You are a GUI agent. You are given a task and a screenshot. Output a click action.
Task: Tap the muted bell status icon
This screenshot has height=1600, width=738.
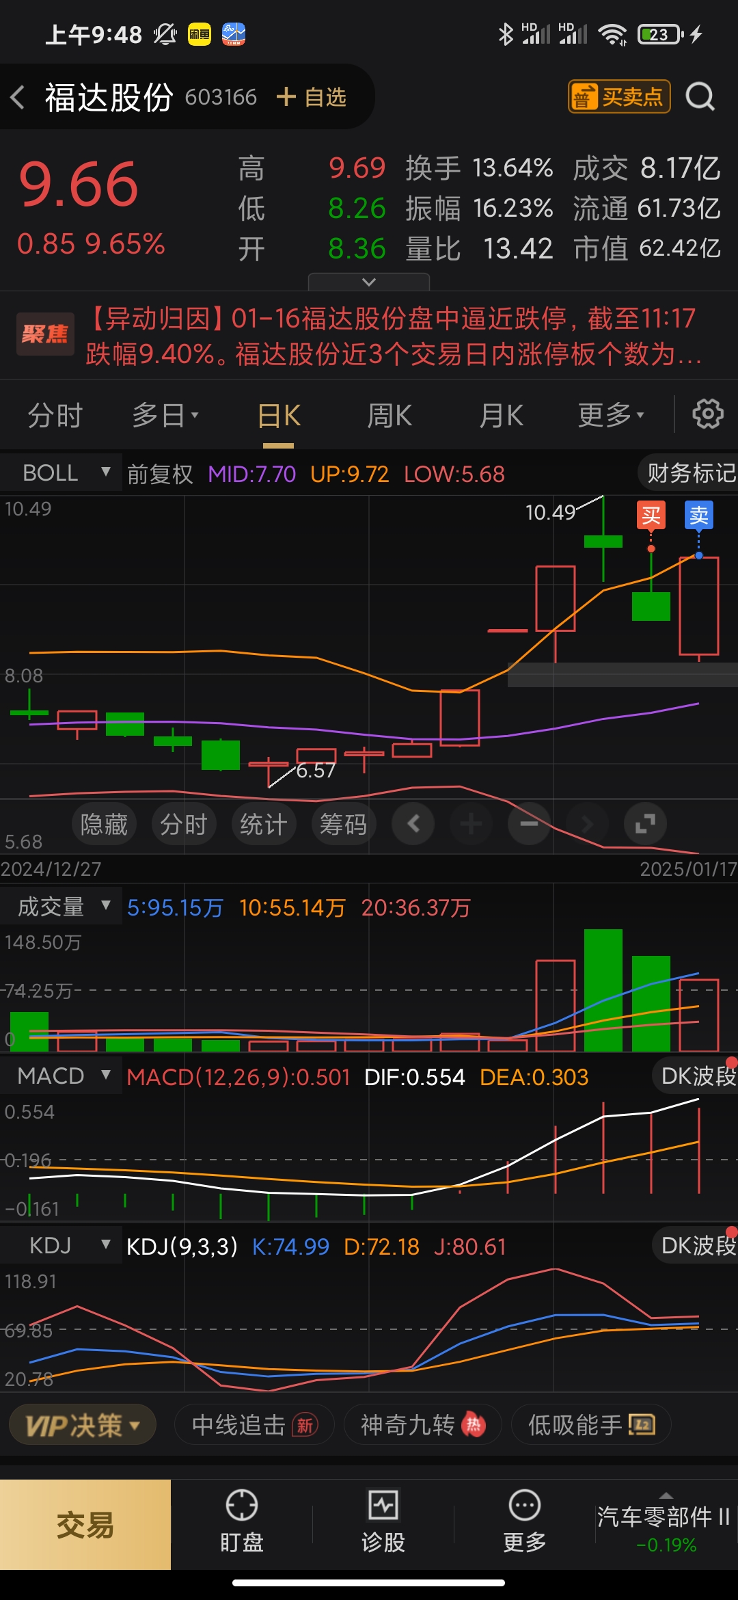pos(165,34)
